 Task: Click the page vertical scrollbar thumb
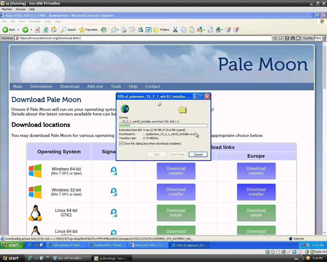(325, 68)
